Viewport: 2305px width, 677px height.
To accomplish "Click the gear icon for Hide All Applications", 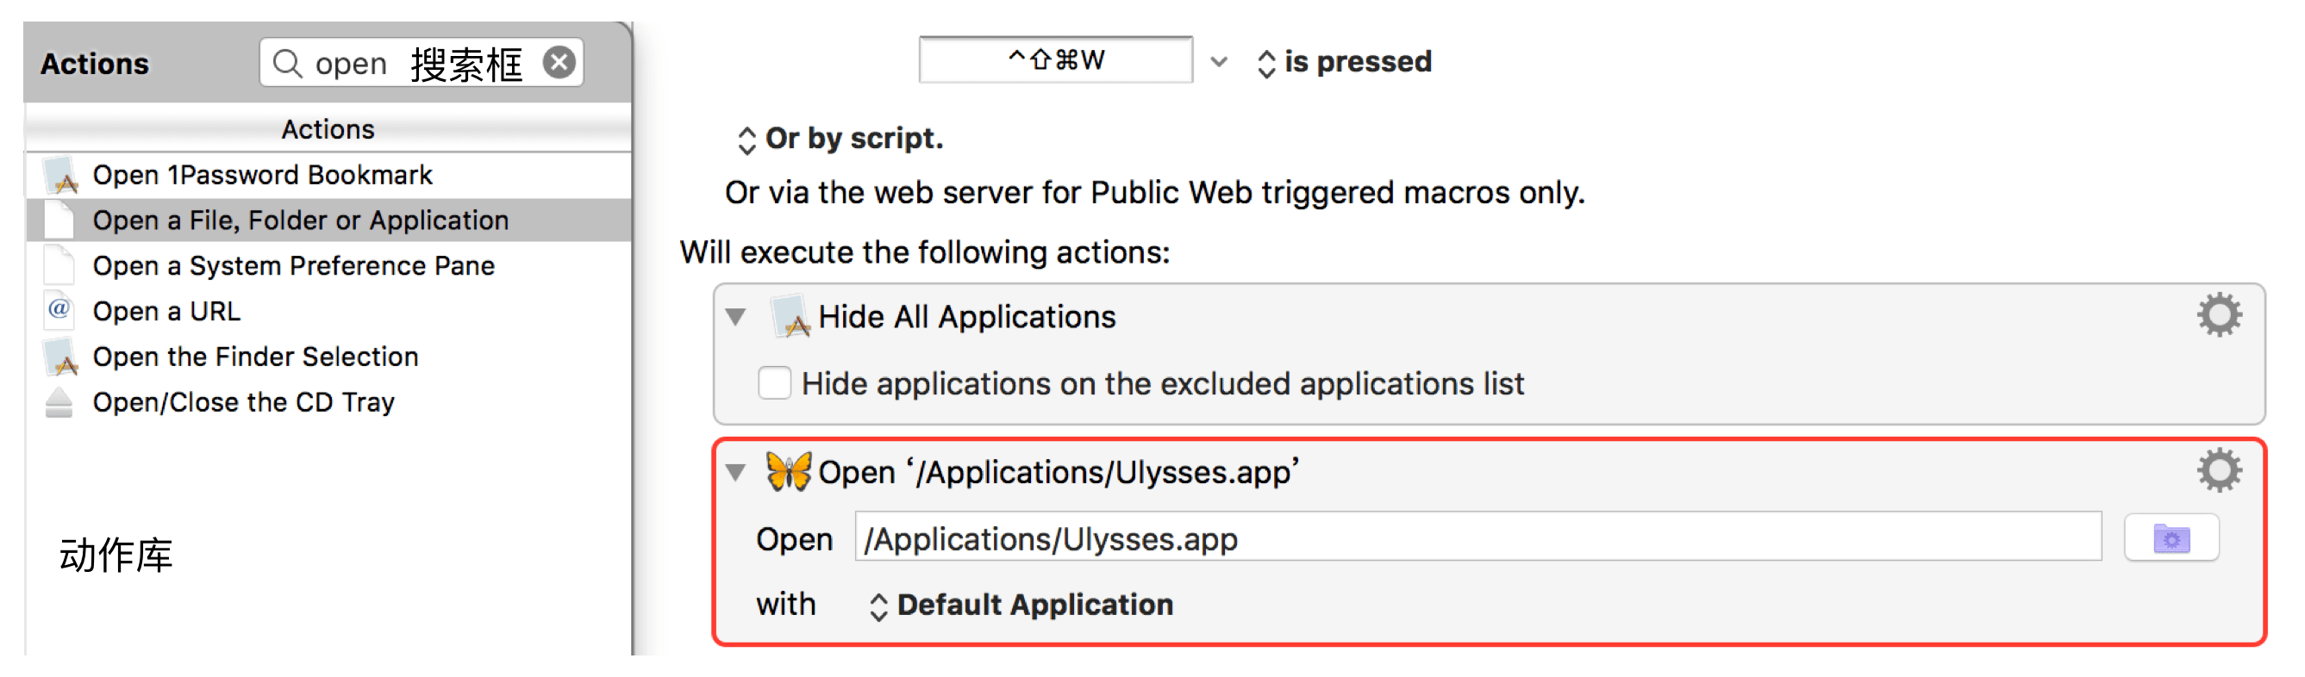I will 2219,314.
